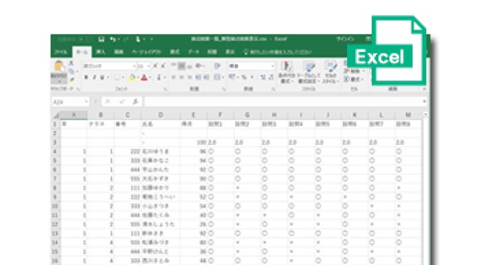Toggle Middle Align for the cell

pyautogui.click(x=181, y=65)
